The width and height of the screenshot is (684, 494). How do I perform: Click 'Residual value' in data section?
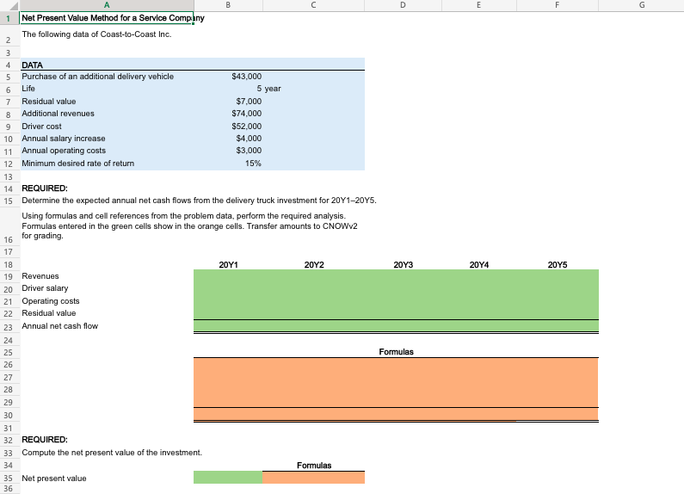click(x=49, y=102)
